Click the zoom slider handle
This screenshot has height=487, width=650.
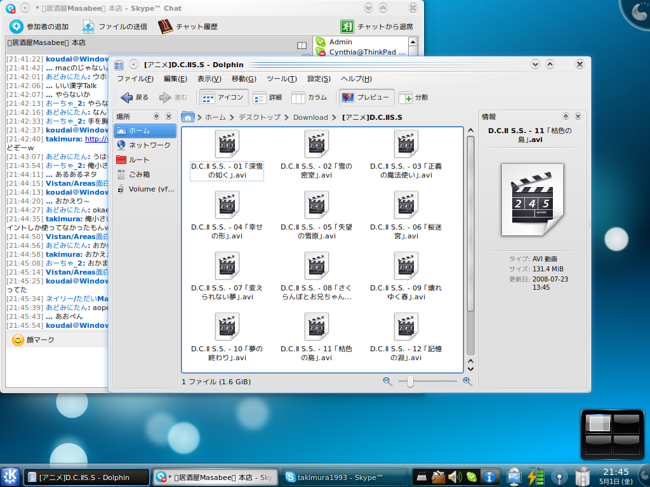click(x=411, y=381)
